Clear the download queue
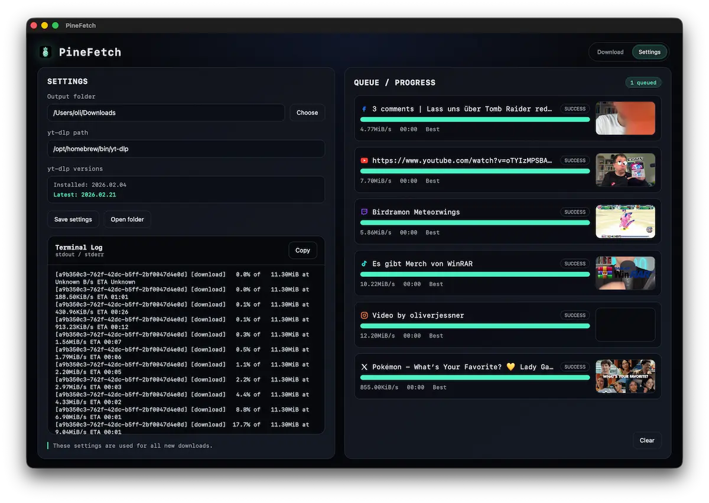The image size is (709, 503). [x=647, y=440]
